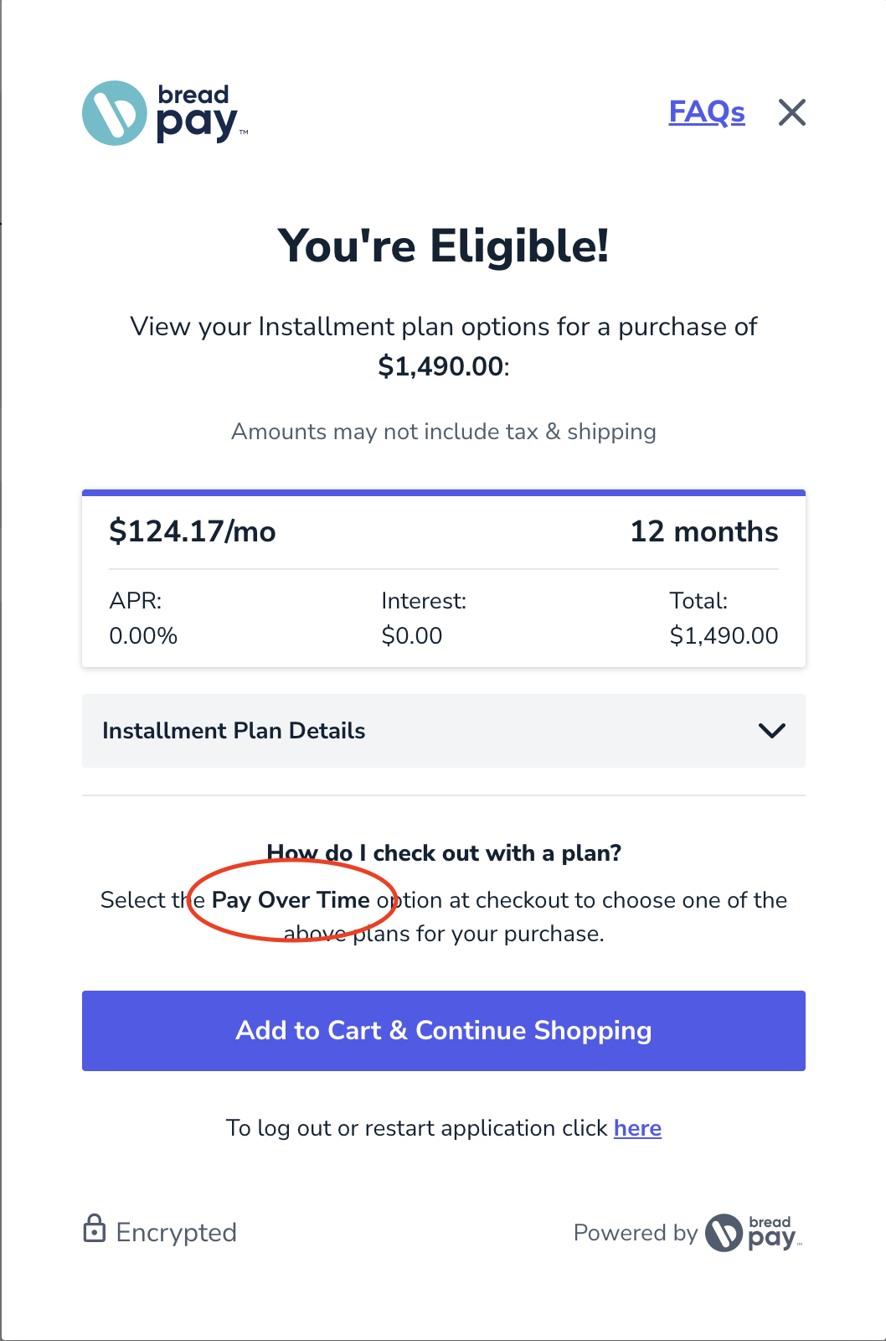Click the lock symbol in the footer

point(95,1231)
